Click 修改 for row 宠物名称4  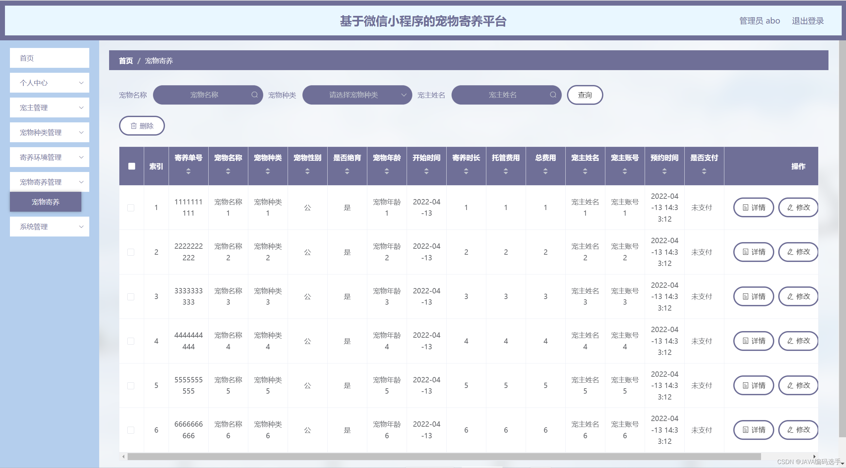click(x=798, y=341)
